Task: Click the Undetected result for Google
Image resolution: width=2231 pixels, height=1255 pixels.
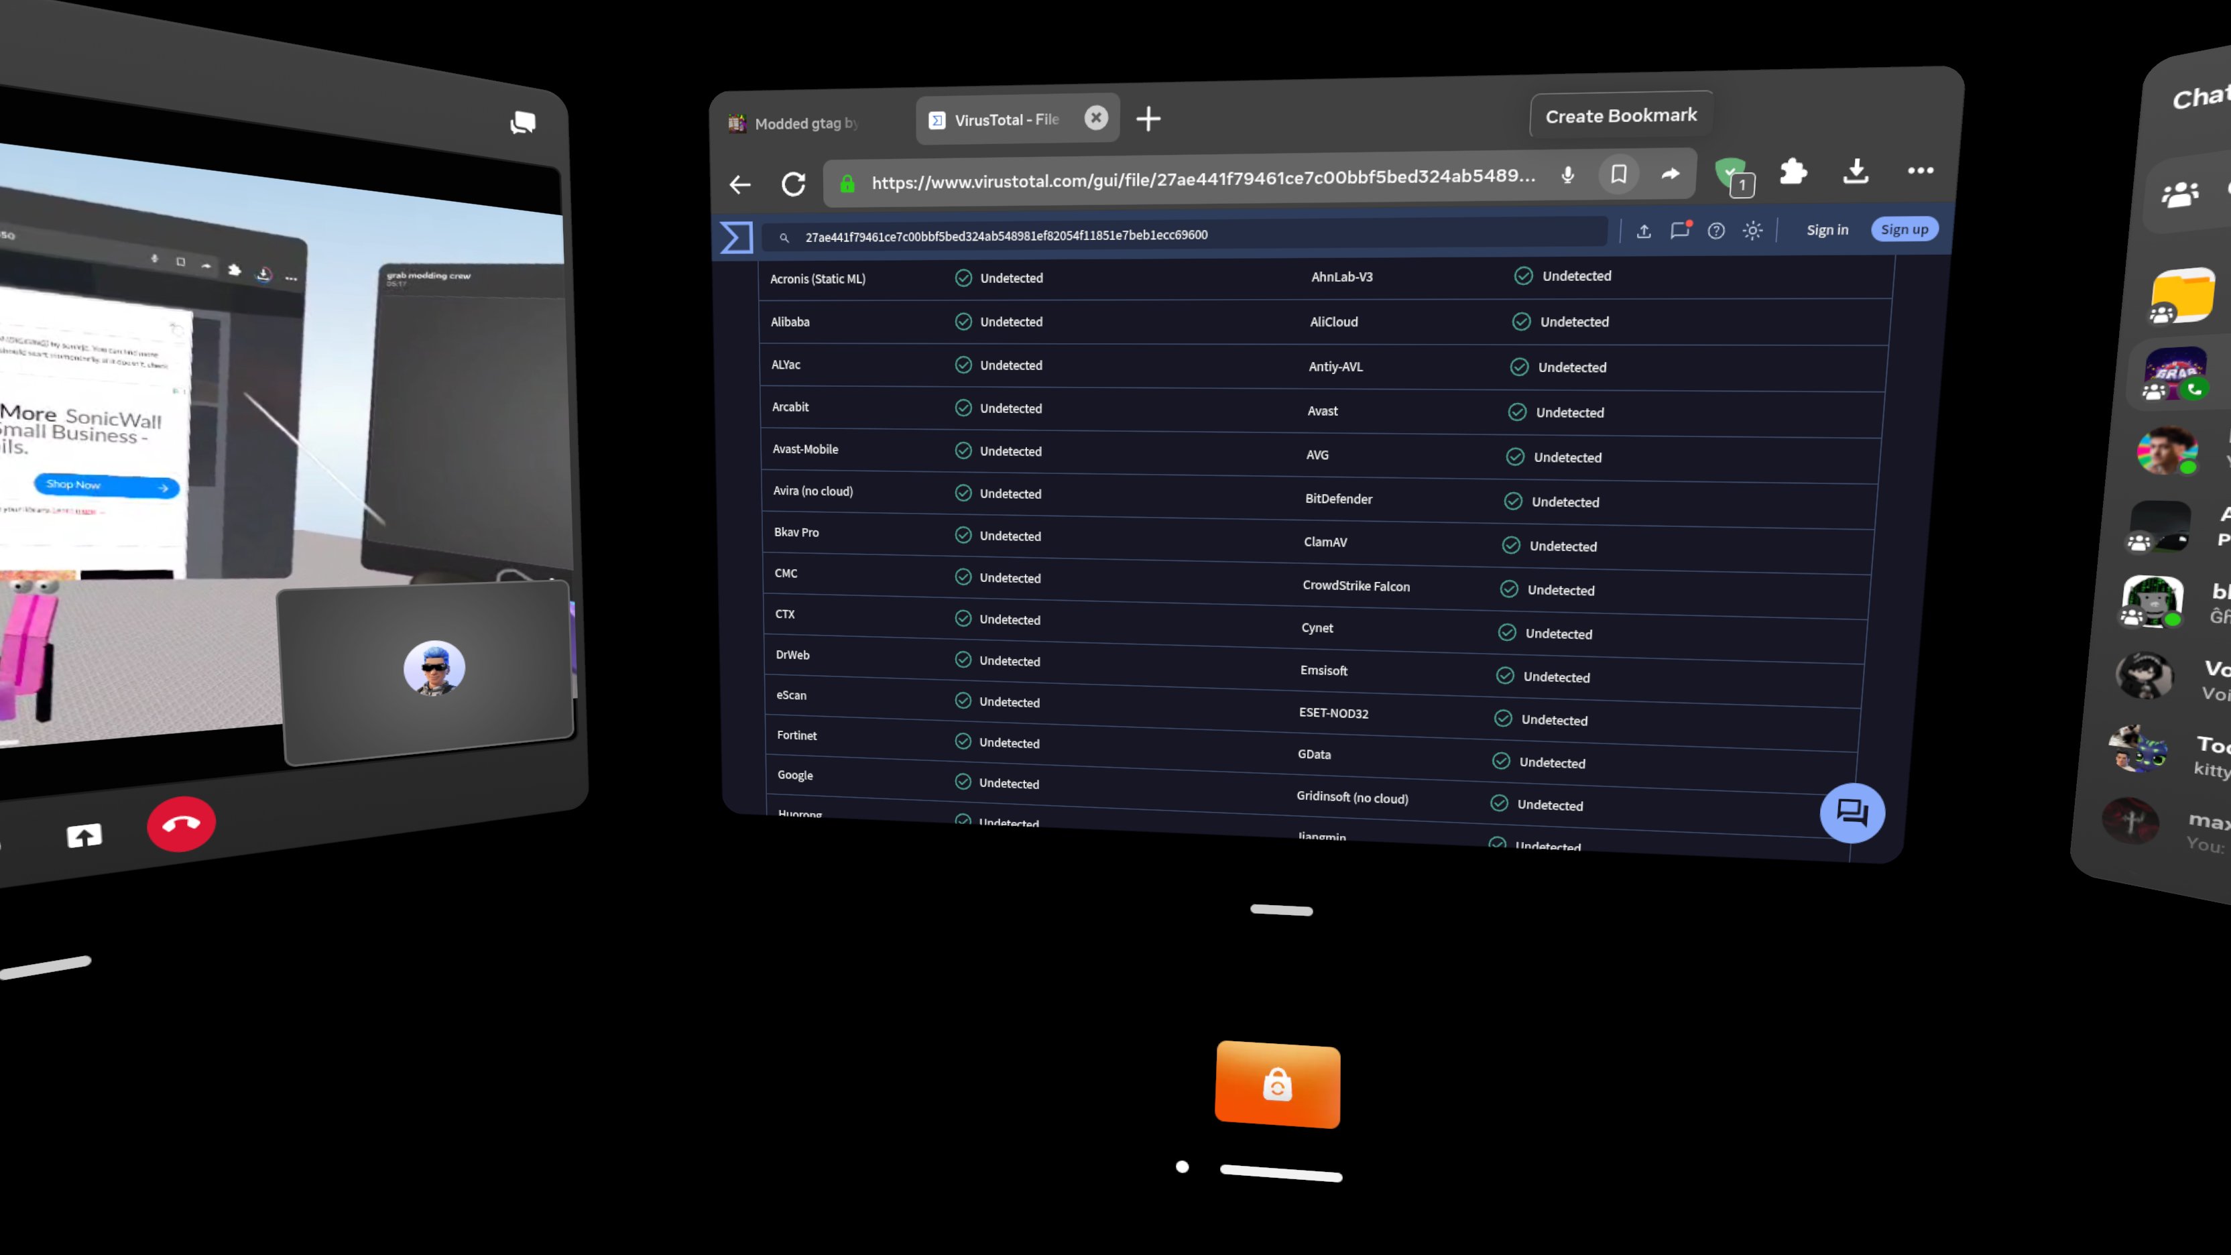Action: pos(996,783)
